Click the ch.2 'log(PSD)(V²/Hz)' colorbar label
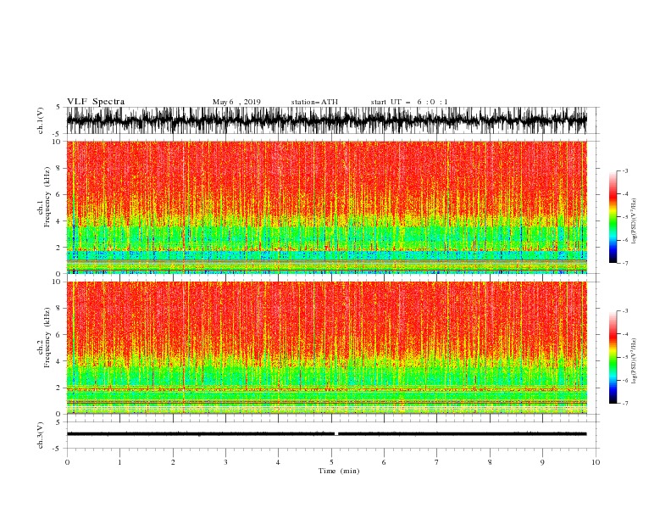 pos(635,361)
